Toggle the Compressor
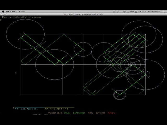Image resolution: width=167 pixels, height=125 pixels. point(79,113)
